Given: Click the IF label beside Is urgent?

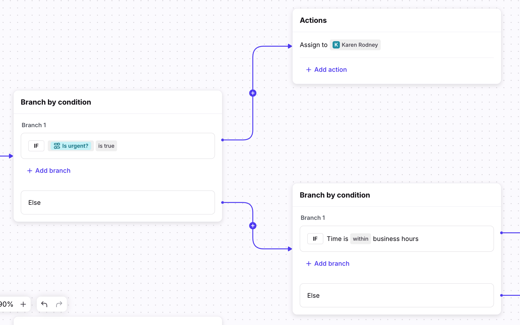Looking at the screenshot, I should [36, 146].
